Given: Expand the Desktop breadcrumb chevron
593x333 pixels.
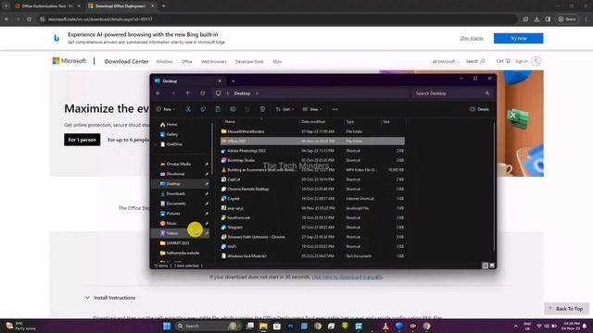Looking at the screenshot, I should tap(257, 93).
